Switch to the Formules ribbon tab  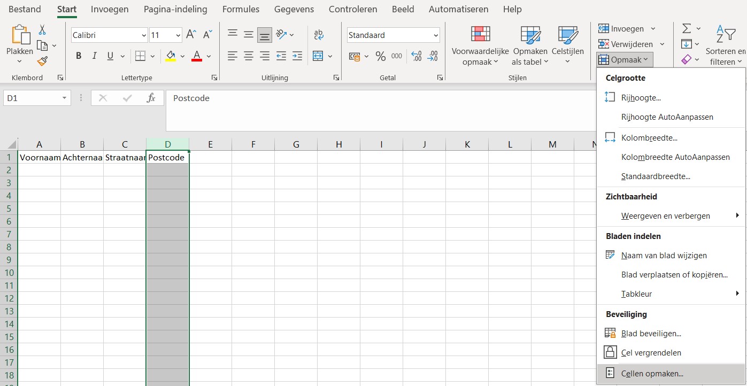click(x=241, y=9)
